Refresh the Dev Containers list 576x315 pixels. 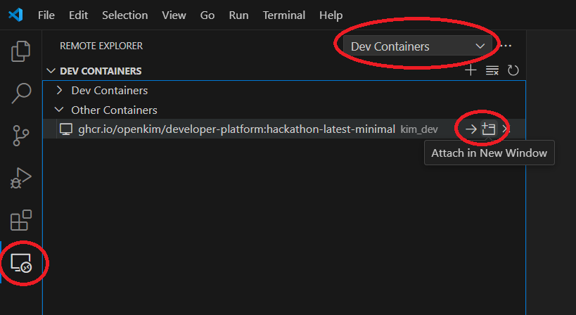click(513, 70)
